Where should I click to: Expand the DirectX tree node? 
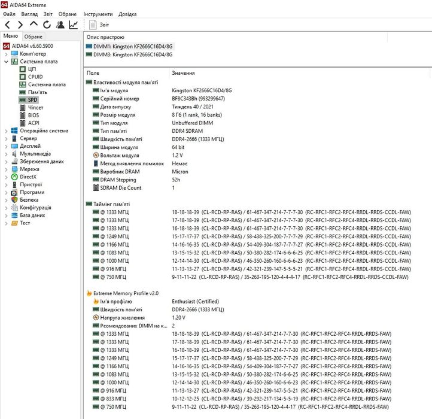click(x=6, y=177)
